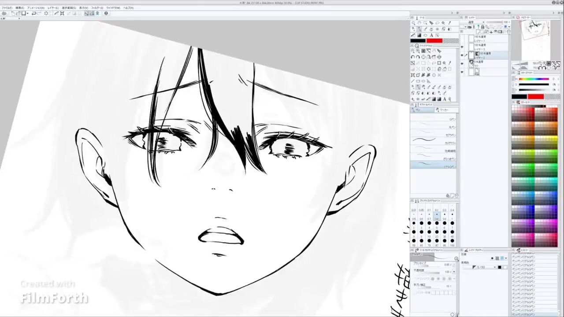Click the help question mark icon

[106, 13]
